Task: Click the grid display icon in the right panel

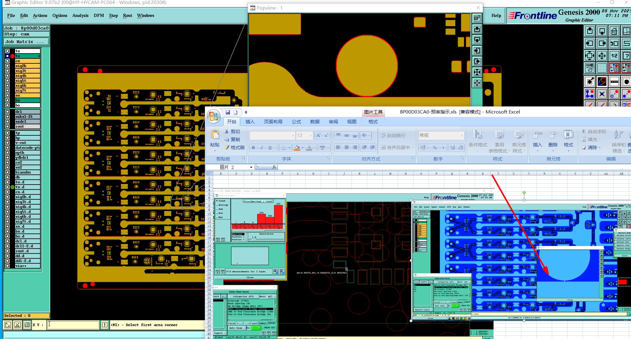Action: point(602,68)
